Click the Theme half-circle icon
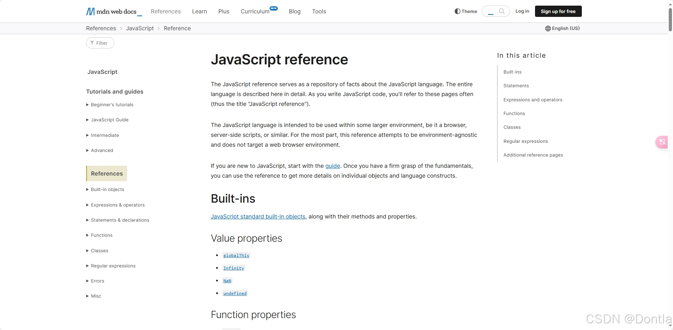The width and height of the screenshot is (673, 330). pyautogui.click(x=457, y=11)
